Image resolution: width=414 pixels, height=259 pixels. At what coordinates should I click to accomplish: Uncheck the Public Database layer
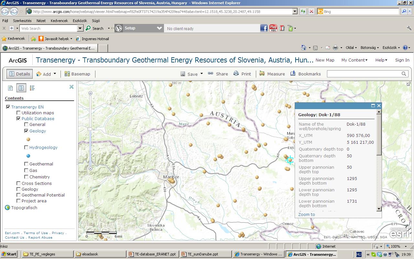pos(18,118)
